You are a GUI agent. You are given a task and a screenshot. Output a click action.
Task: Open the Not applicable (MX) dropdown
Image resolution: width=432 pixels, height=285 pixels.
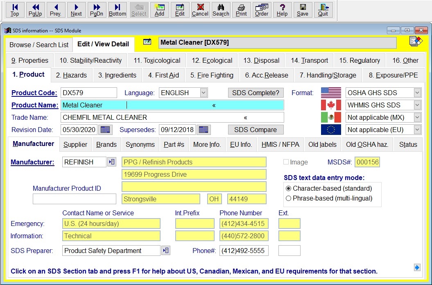coord(417,117)
